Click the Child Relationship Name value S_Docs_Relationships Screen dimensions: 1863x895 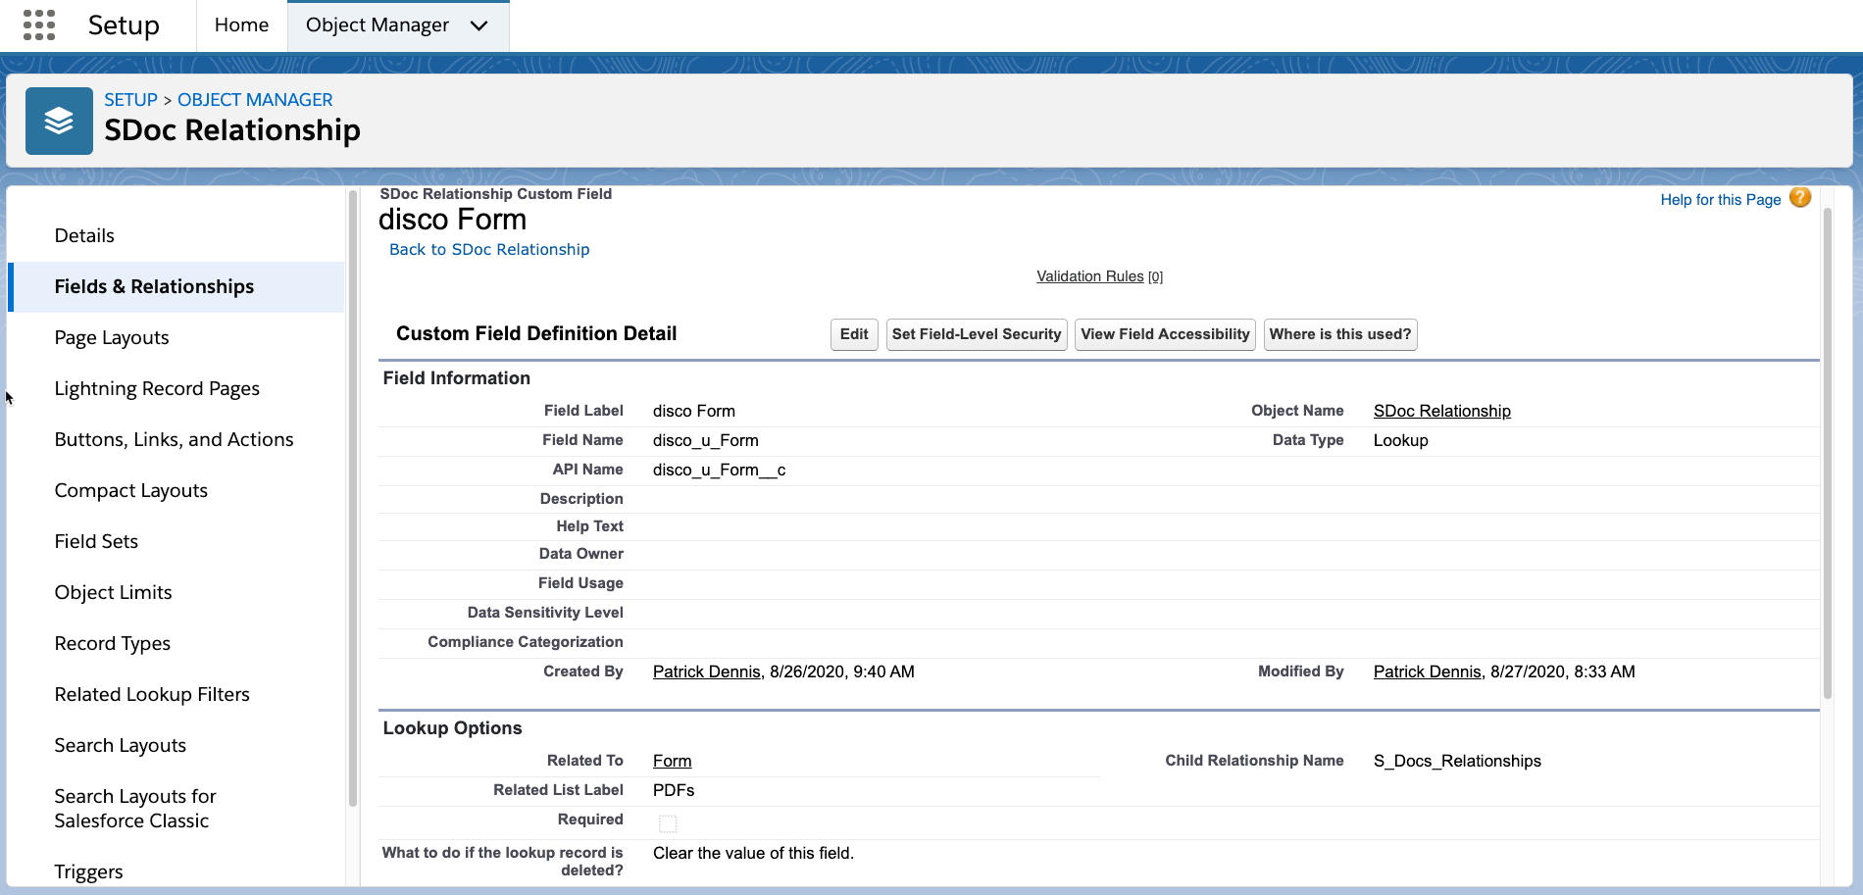(1457, 761)
